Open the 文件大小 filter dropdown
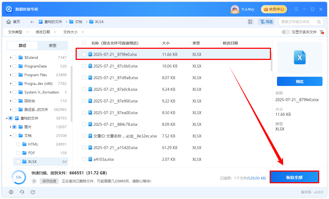This screenshot has height=199, width=329. click(x=74, y=32)
